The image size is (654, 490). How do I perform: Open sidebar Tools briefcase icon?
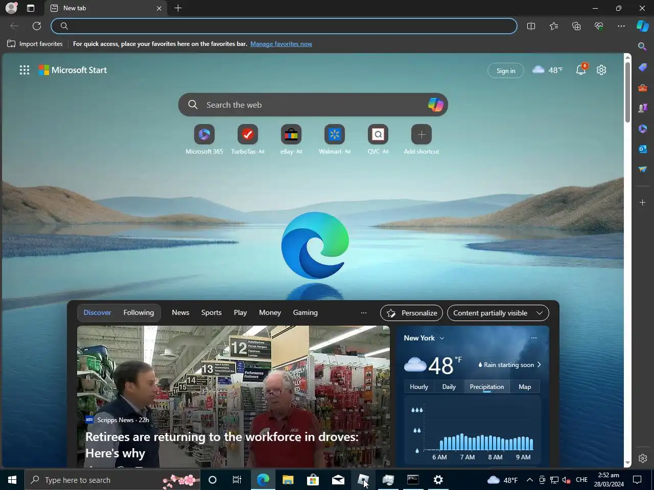(642, 88)
